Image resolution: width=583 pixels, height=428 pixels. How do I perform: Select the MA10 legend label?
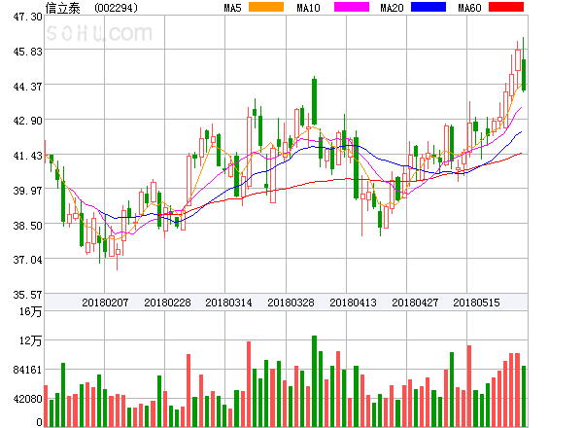tap(308, 8)
